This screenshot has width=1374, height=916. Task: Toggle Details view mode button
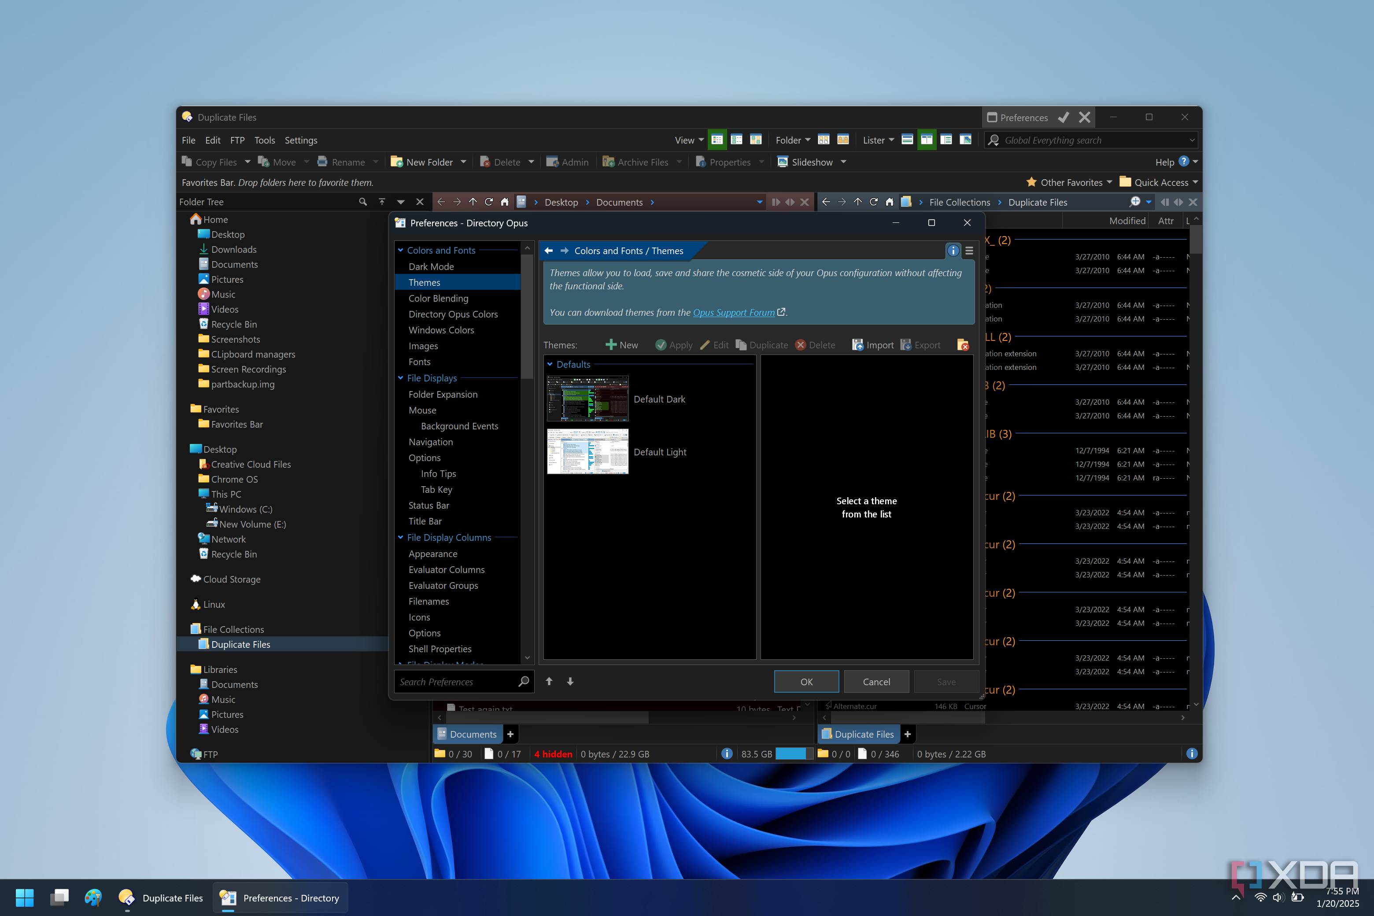pyautogui.click(x=717, y=140)
